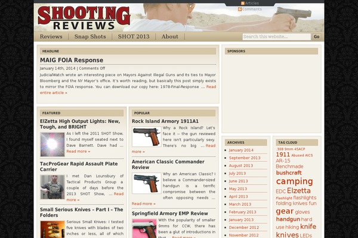Viewport: 358px width, 238px height.
Task: Open the MAIG FOIA Response headline
Action: tap(72, 60)
